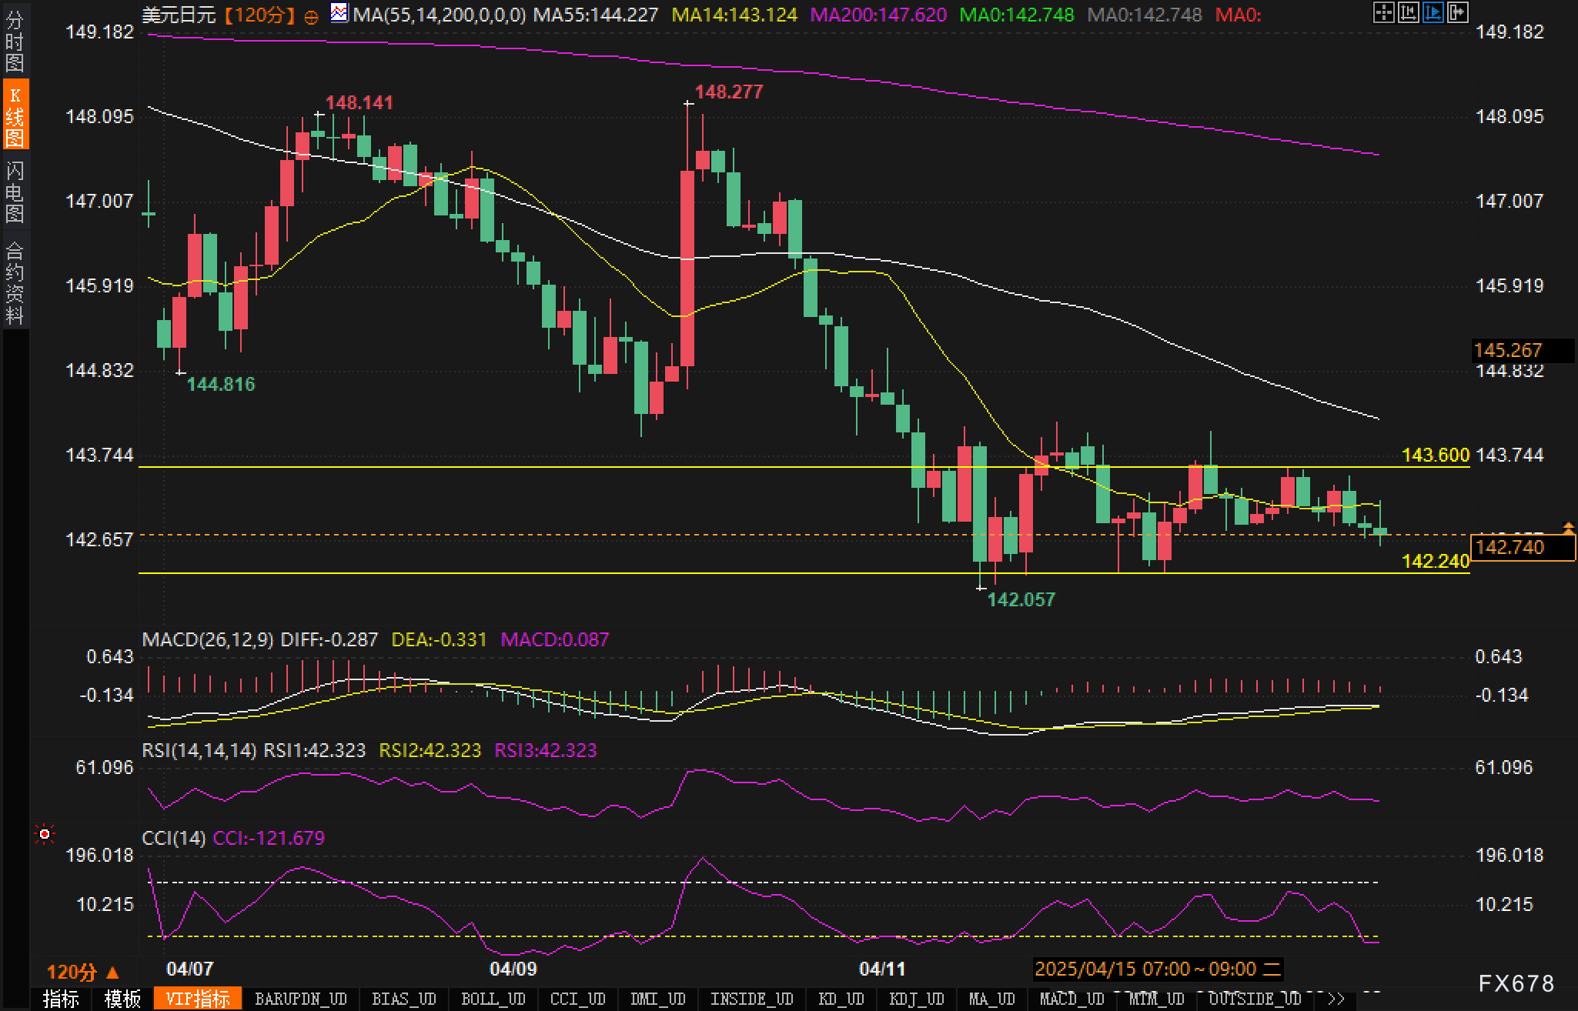Image resolution: width=1578 pixels, height=1011 pixels.
Task: Expand the 120分 timeframe selector
Action: [x=83, y=971]
